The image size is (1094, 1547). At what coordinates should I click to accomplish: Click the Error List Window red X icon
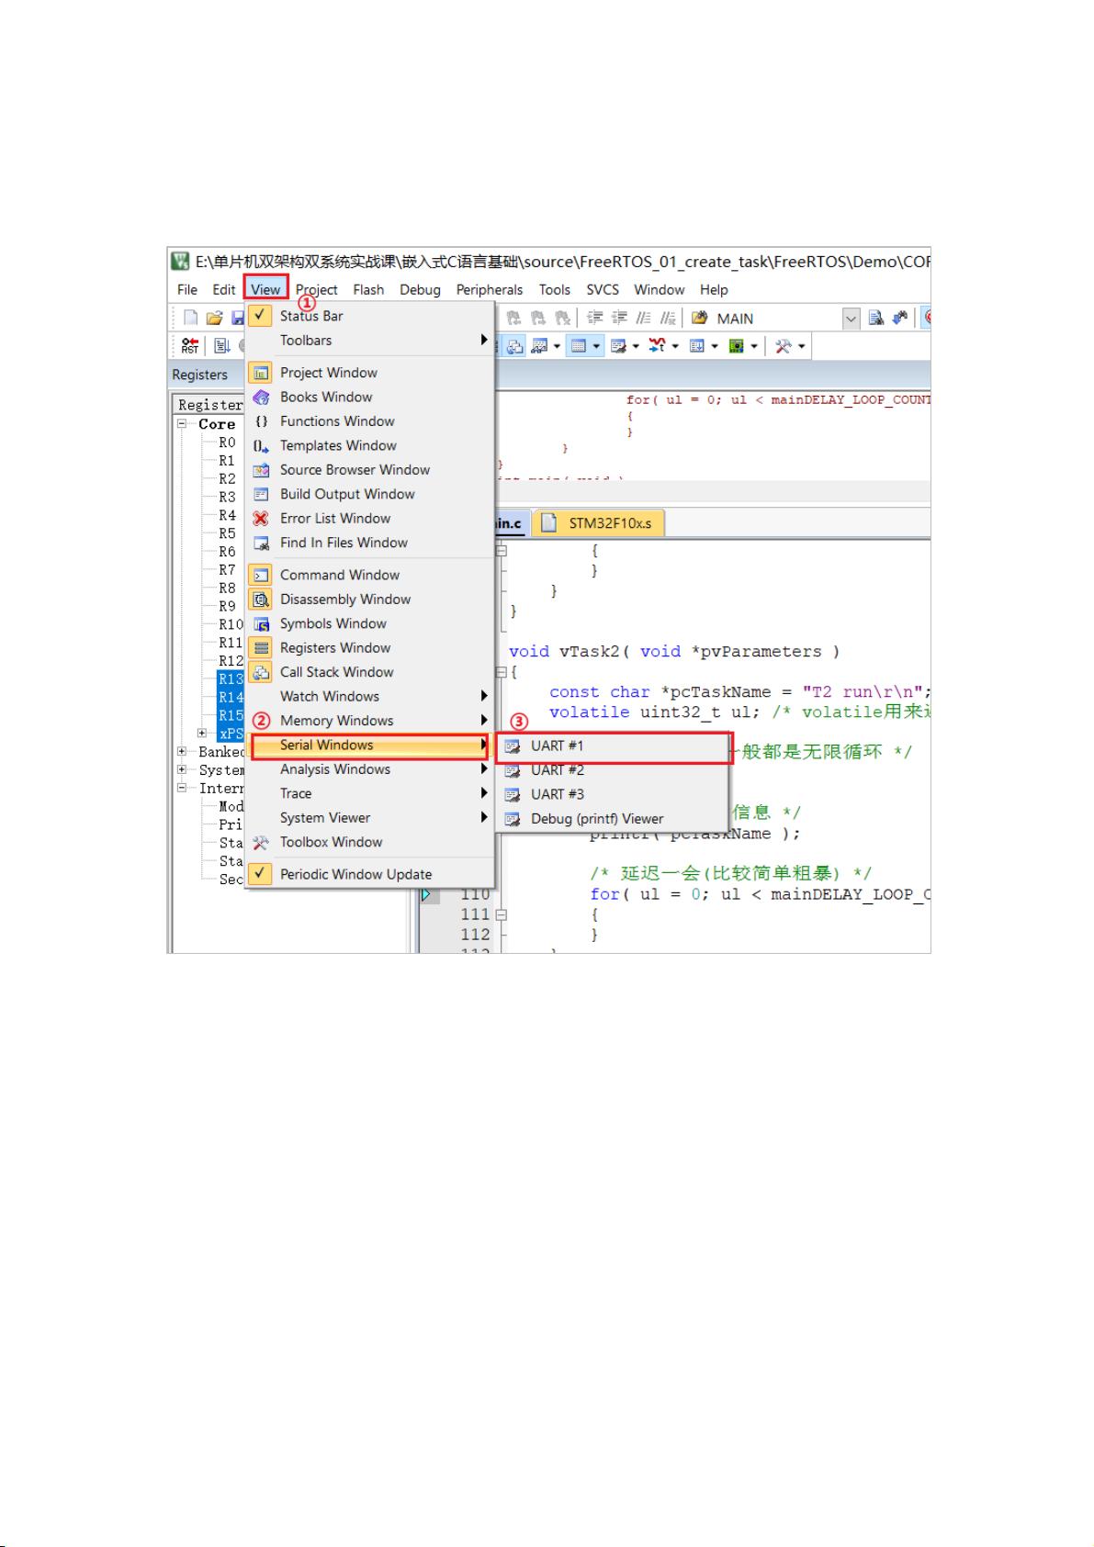click(262, 519)
